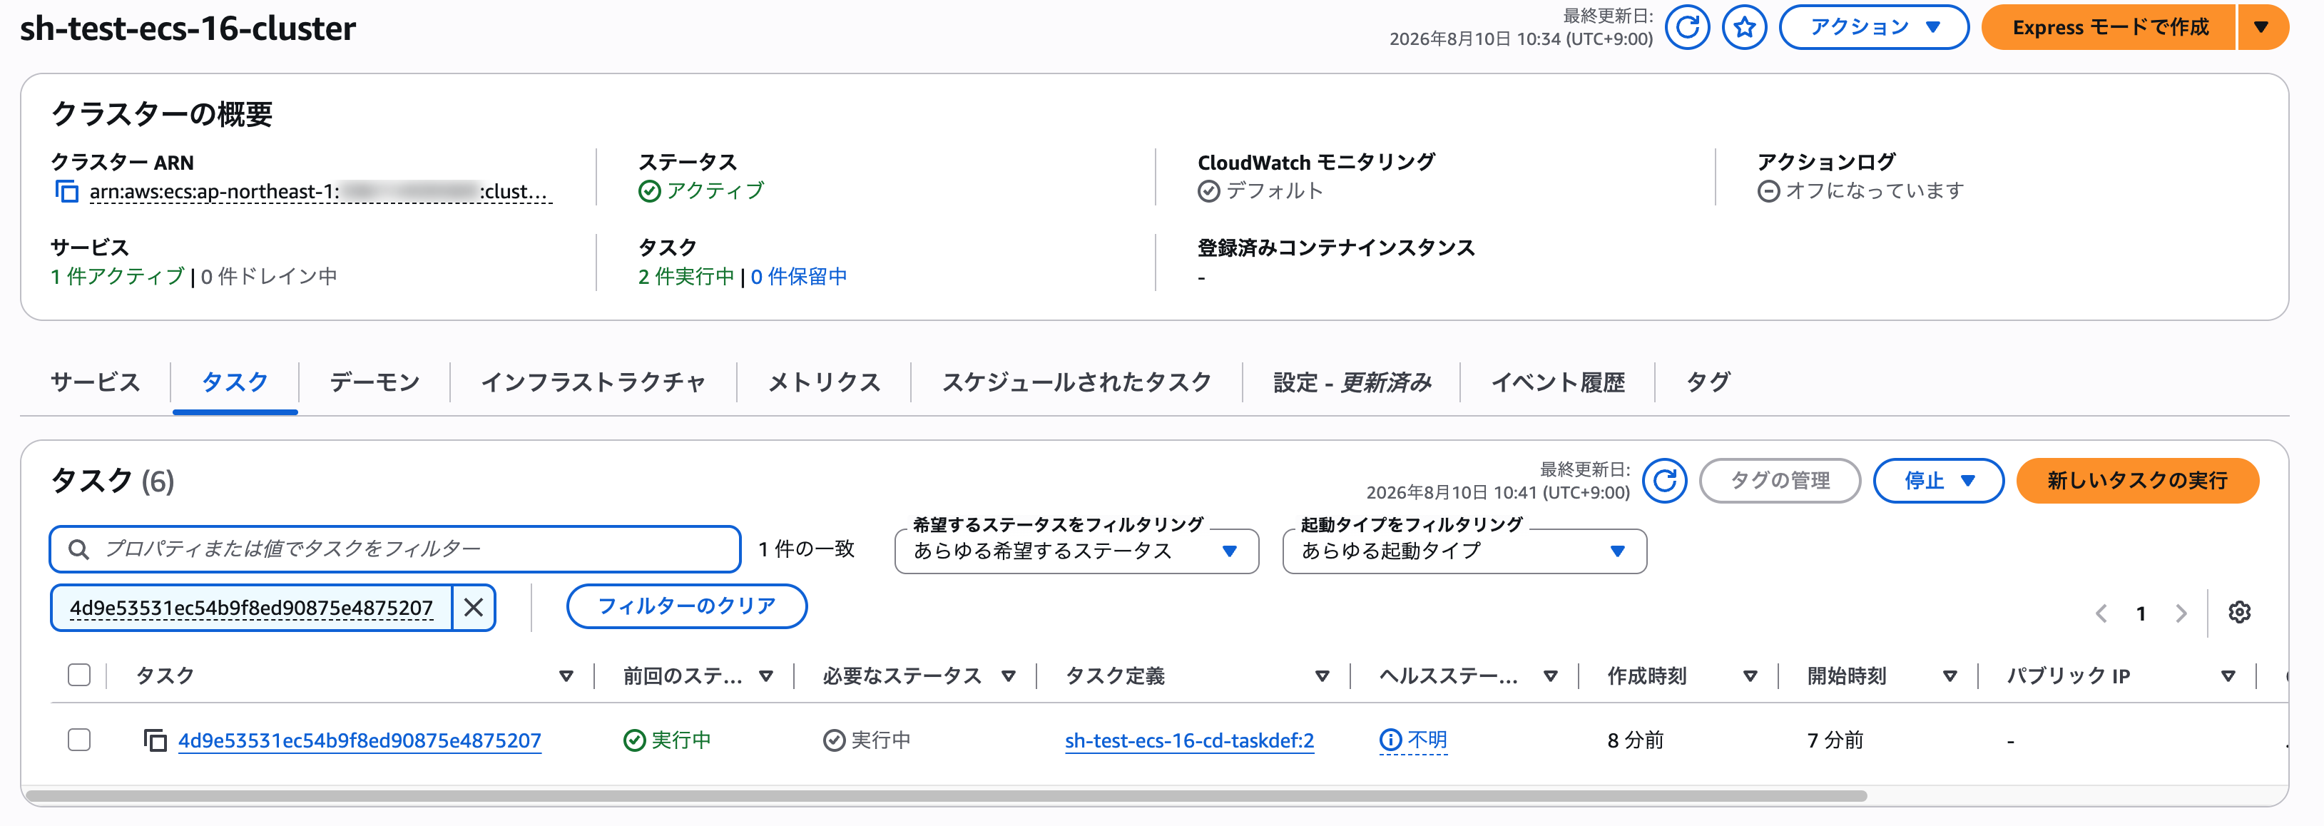Open task link 4d9e53531ec54b9f8ed90875e4875207
2324x826 pixels.
359,740
